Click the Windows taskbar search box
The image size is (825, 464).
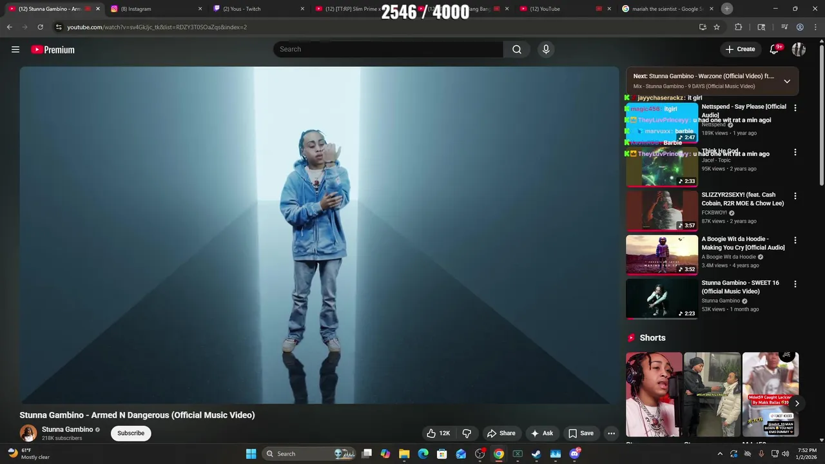tap(309, 454)
